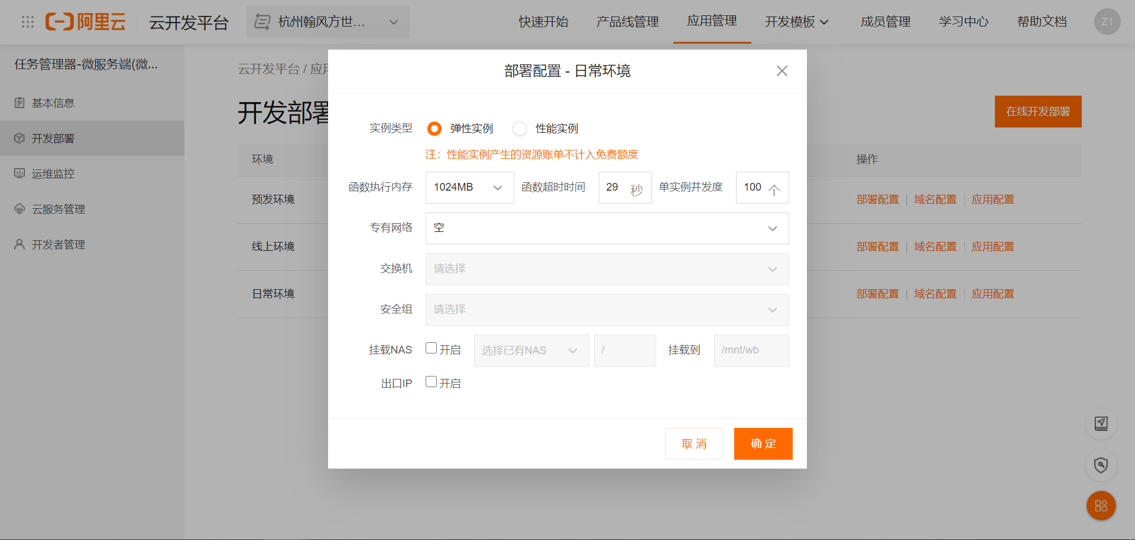
Task: Click the Alibaba Cloud logo
Action: (x=86, y=22)
